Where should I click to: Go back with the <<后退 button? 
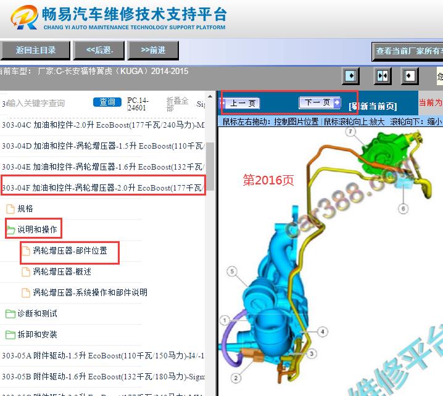click(99, 51)
